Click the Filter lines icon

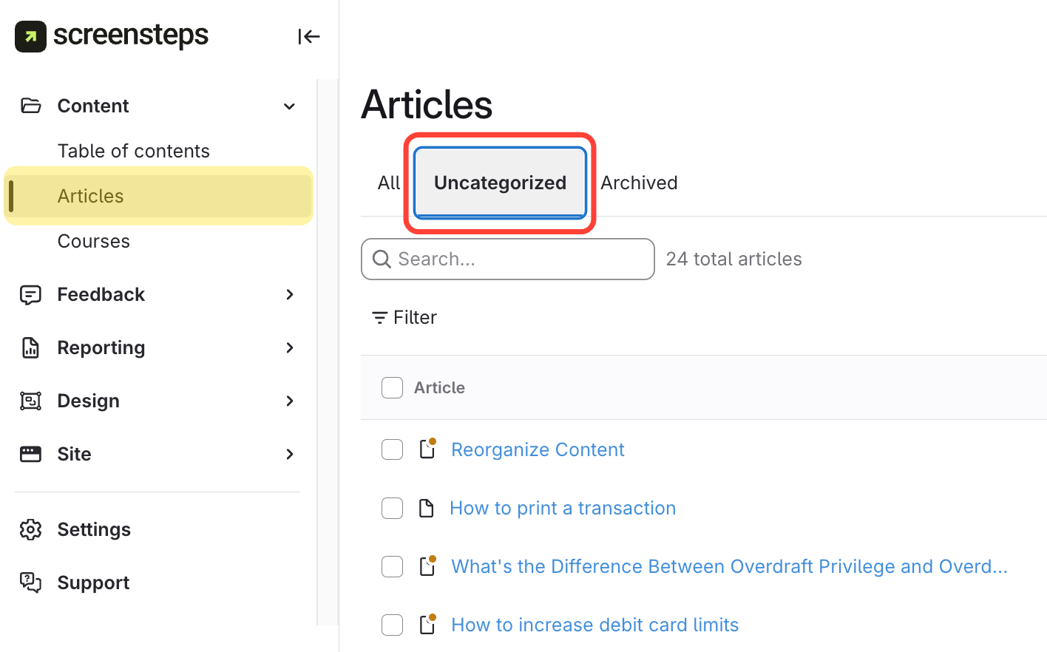coord(379,318)
